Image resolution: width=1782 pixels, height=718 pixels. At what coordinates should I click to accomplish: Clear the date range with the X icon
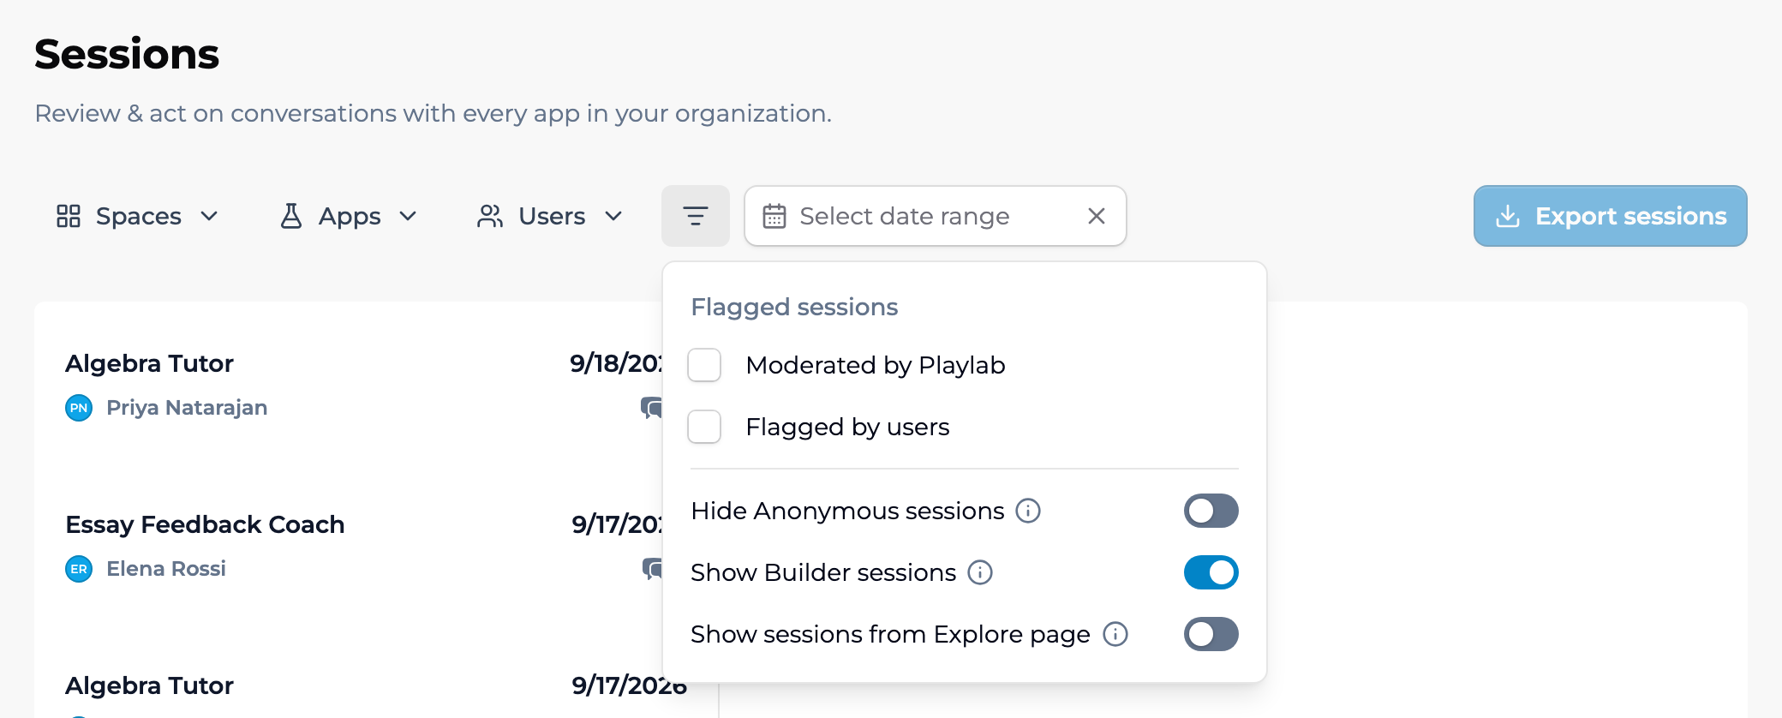(1096, 216)
